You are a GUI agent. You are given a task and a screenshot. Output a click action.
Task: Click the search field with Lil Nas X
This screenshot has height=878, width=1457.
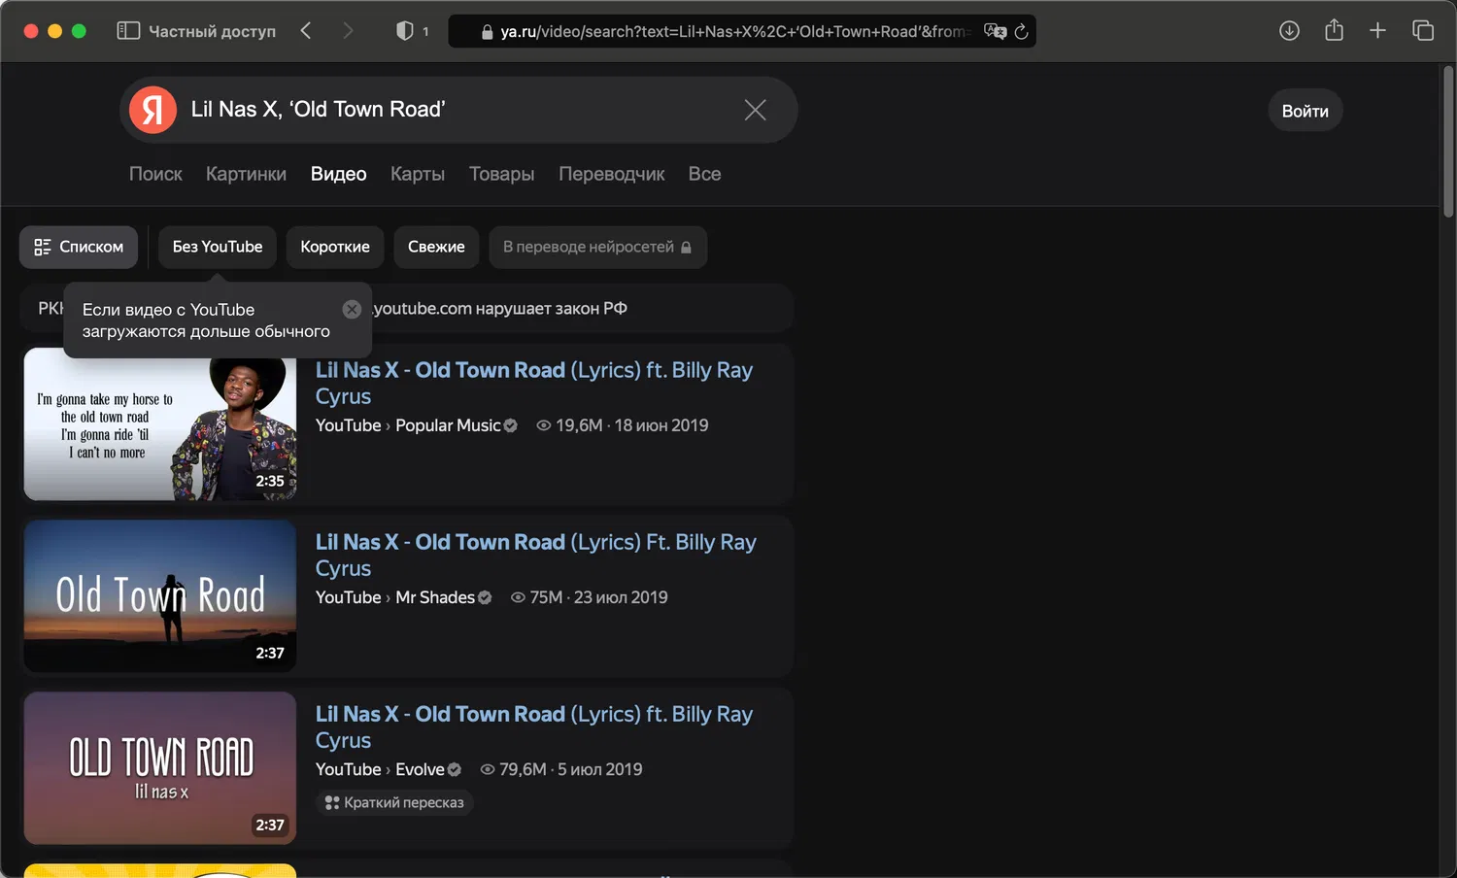pyautogui.click(x=458, y=110)
